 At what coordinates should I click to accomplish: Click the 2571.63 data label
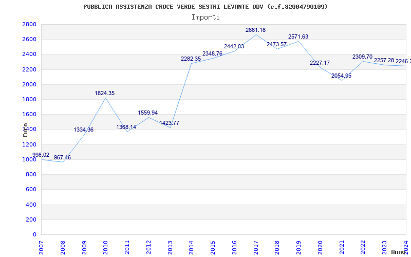(298, 37)
